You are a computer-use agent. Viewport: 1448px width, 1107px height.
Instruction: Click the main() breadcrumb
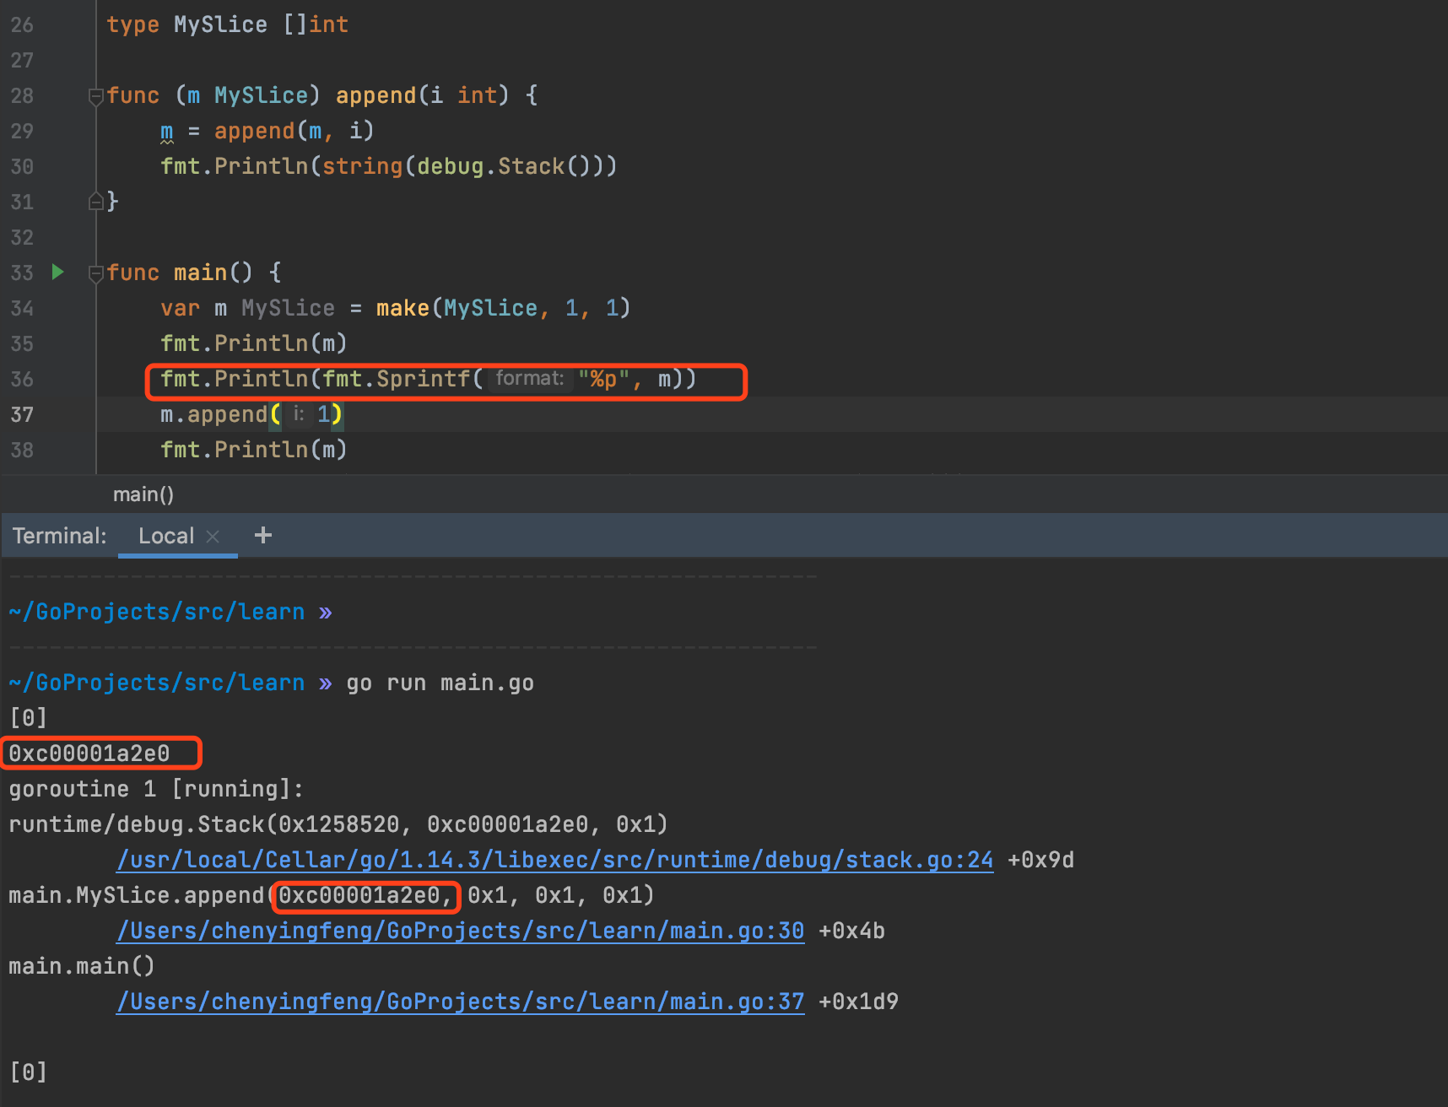click(x=143, y=494)
